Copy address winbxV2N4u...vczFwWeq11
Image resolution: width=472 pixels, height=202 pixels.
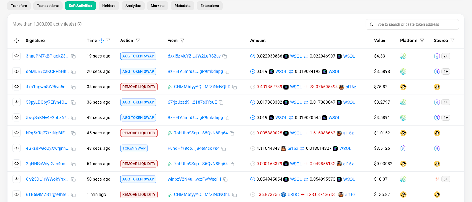[226, 179]
